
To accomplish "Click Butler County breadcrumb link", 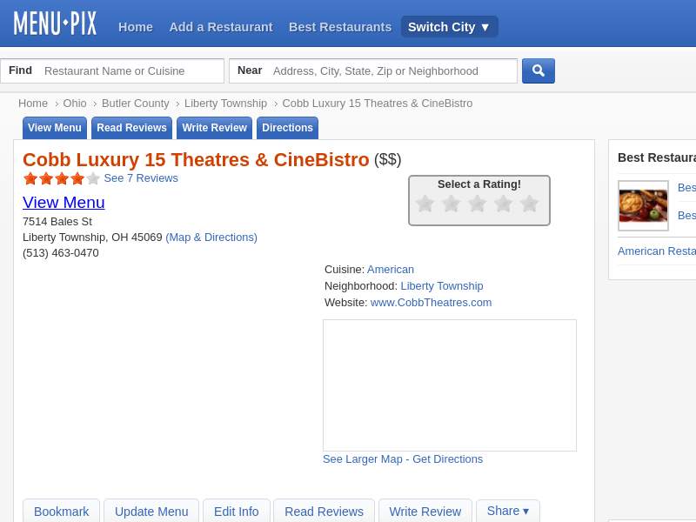I will coord(136,104).
